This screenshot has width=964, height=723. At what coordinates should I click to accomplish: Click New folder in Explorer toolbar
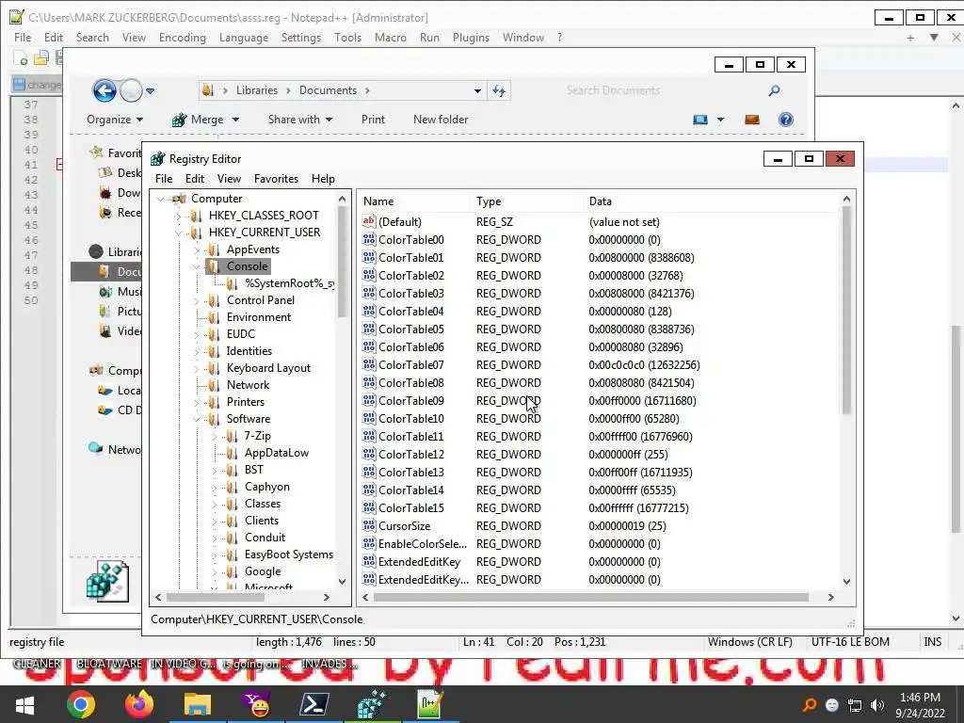point(441,120)
